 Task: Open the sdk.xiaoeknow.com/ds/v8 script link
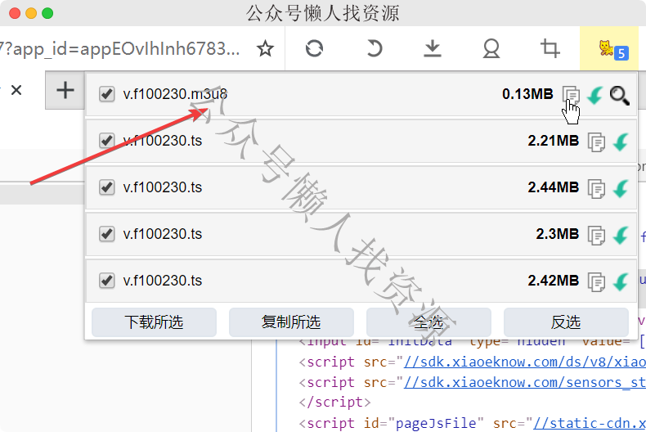pyautogui.click(x=524, y=362)
